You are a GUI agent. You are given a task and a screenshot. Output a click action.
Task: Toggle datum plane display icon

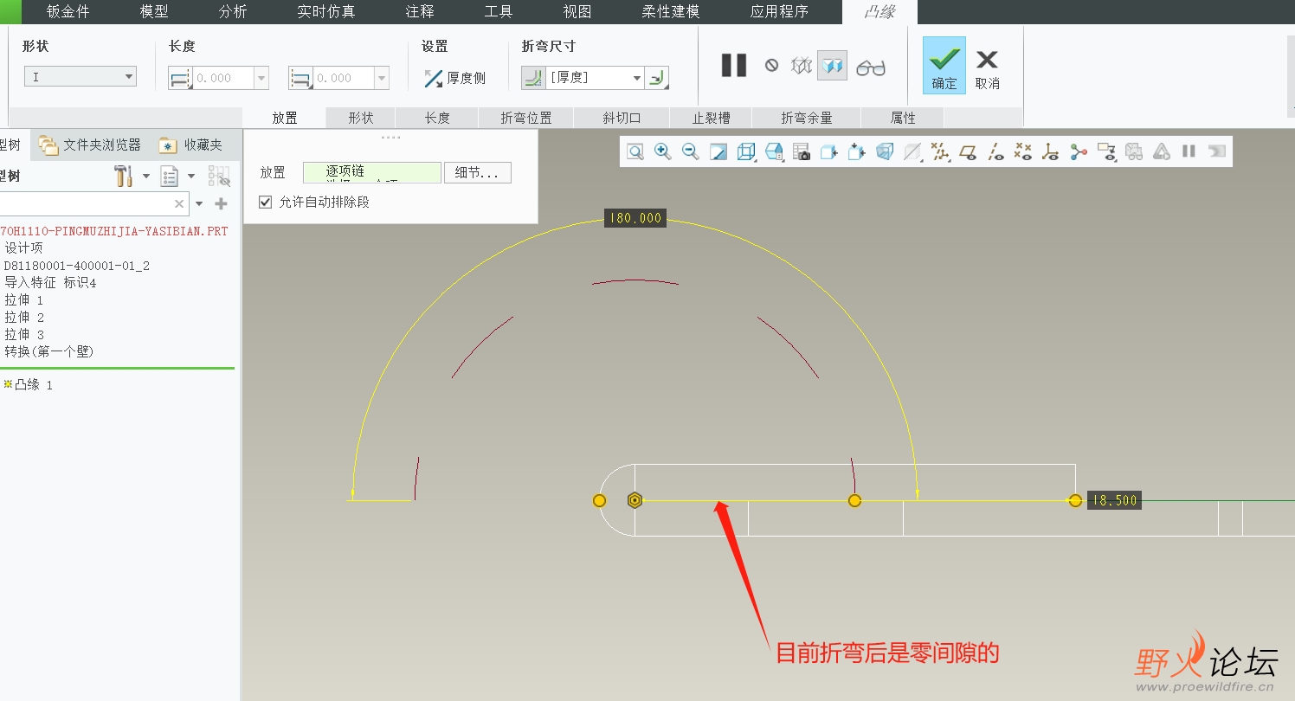click(x=968, y=152)
